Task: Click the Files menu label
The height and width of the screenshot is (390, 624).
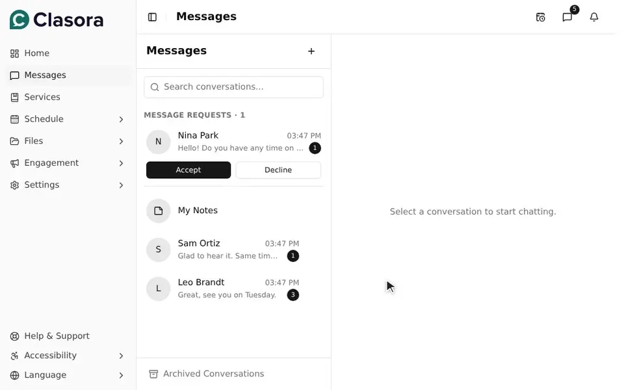Action: pyautogui.click(x=33, y=141)
